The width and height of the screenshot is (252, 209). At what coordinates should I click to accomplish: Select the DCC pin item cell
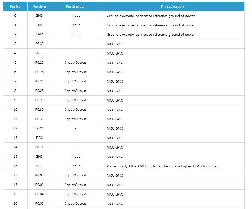coord(39,138)
